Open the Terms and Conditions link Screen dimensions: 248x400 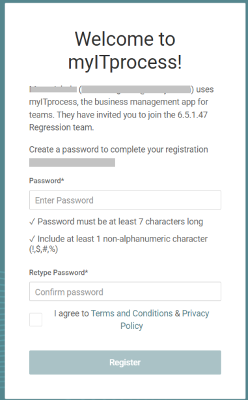[131, 313]
